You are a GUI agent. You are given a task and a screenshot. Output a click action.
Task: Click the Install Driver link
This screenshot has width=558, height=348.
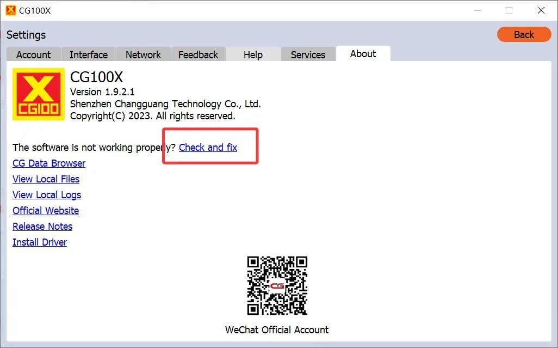tap(40, 242)
